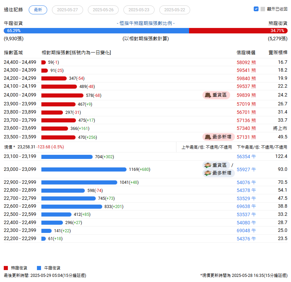
Task: Click the bear icon in 23,500 row 最多新增 badge
Action: (x=208, y=137)
